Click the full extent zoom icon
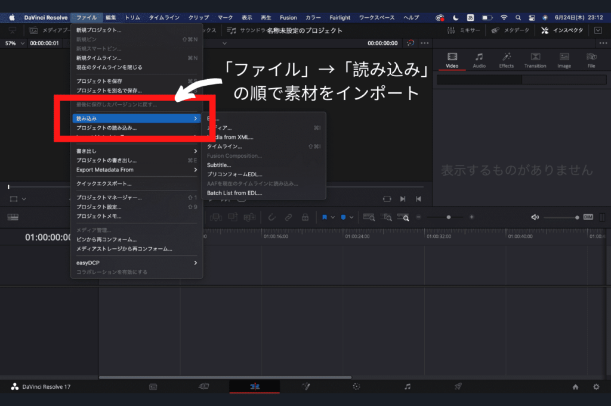The width and height of the screenshot is (611, 406). tap(369, 217)
